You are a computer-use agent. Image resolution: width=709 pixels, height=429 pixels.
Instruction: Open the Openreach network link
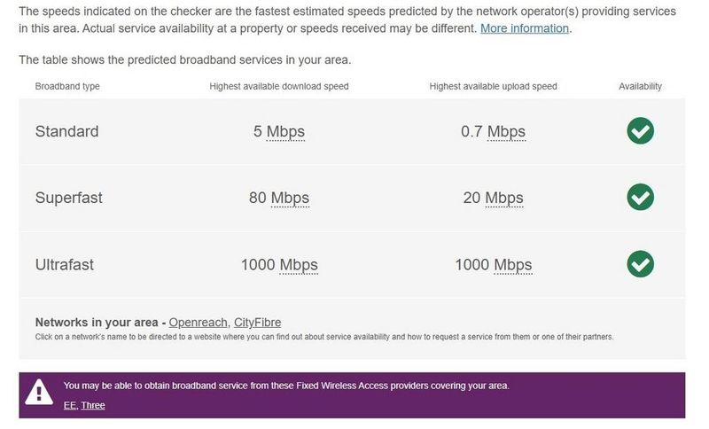198,322
